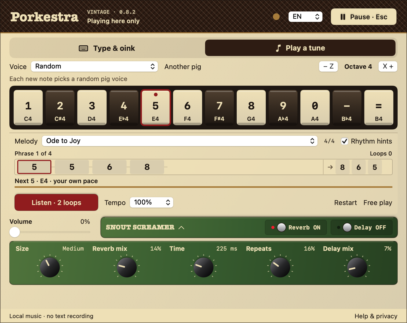Screen dimensions: 407x323
Task: Click the phrase note 6 in sequence
Action: (109, 167)
